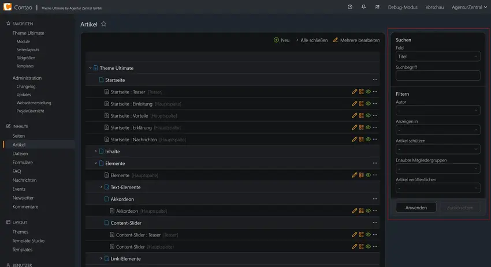Image resolution: width=491 pixels, height=267 pixels.
Task: Open the notifications bell icon
Action: tap(363, 7)
